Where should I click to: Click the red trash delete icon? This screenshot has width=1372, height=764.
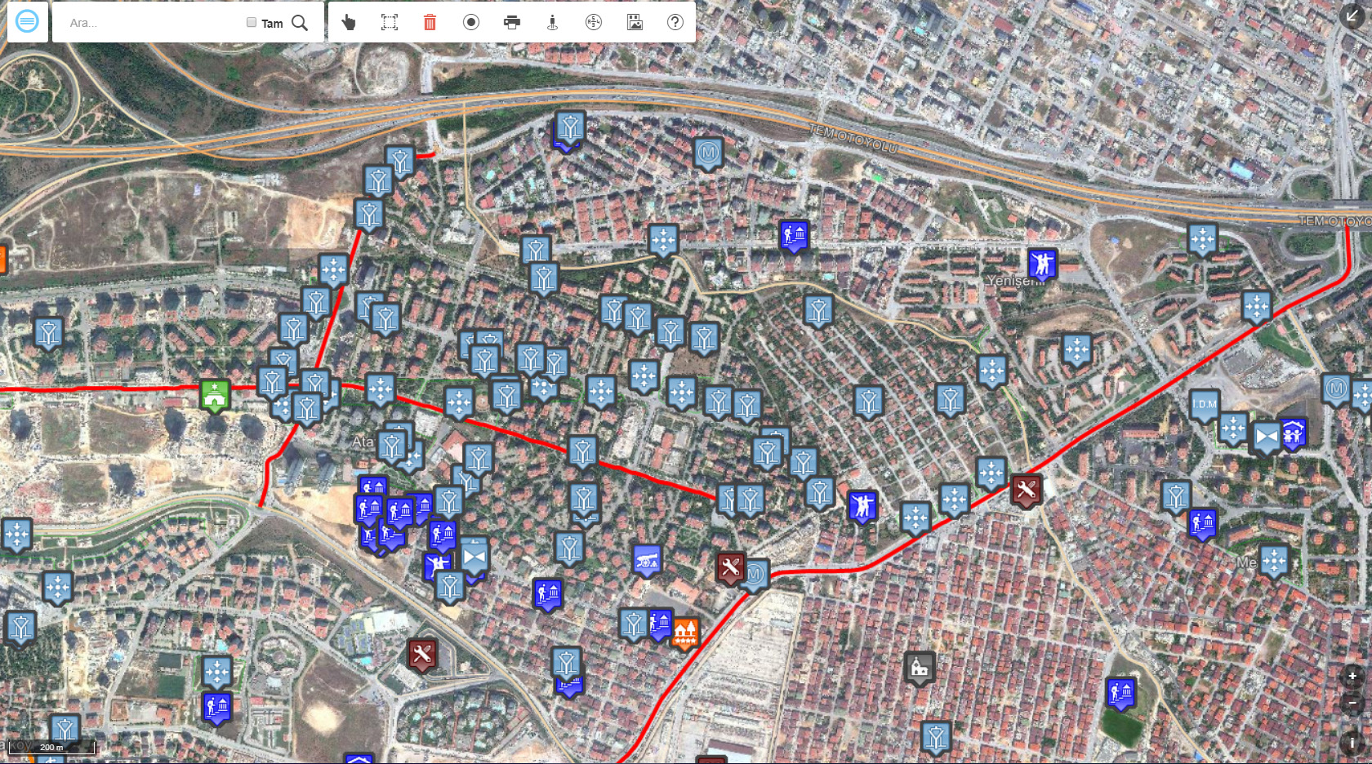(430, 22)
